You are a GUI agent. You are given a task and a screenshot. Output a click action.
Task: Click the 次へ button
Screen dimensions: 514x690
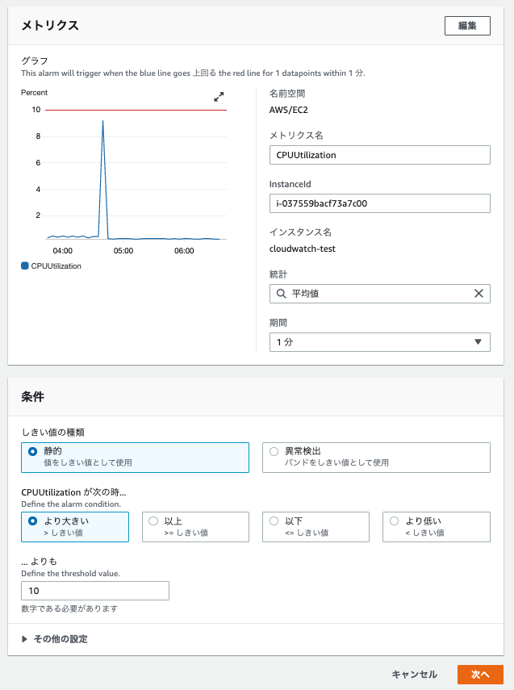tap(480, 674)
